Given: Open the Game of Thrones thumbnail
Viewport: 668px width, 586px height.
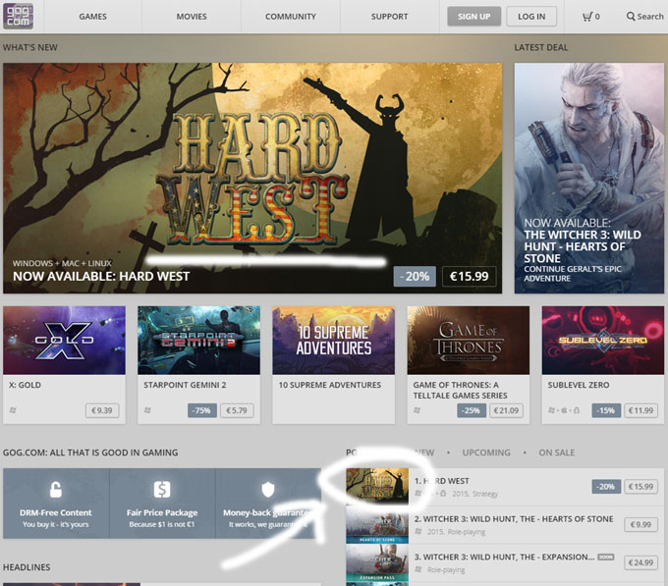Looking at the screenshot, I should coord(469,340).
